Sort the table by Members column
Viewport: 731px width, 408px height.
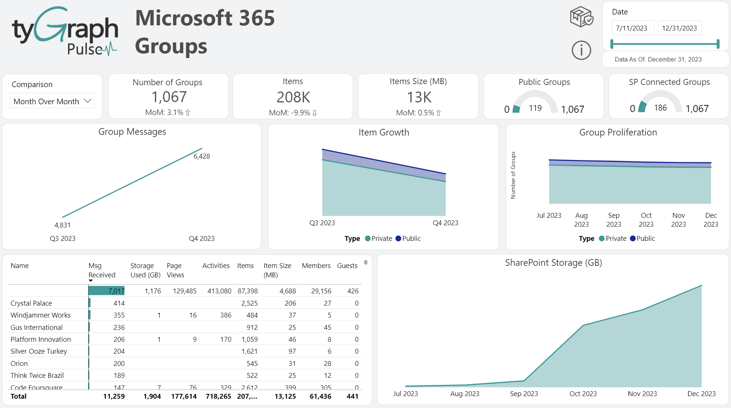tap(316, 265)
